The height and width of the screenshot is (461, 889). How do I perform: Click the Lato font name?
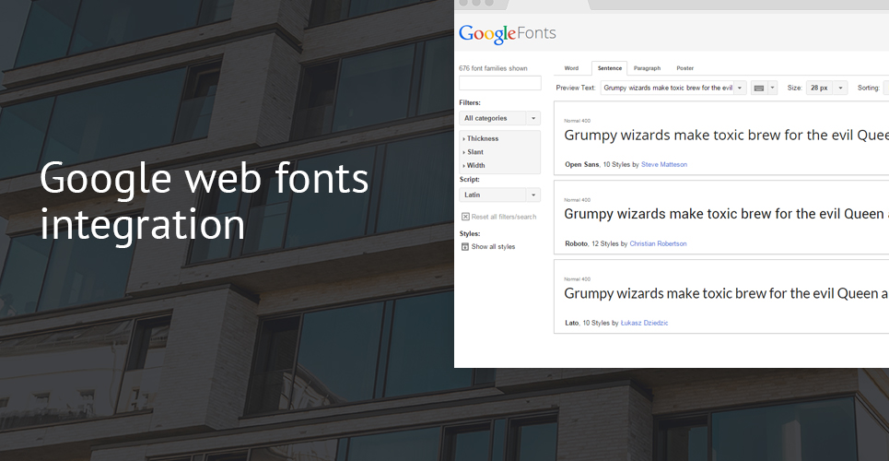[x=571, y=323]
